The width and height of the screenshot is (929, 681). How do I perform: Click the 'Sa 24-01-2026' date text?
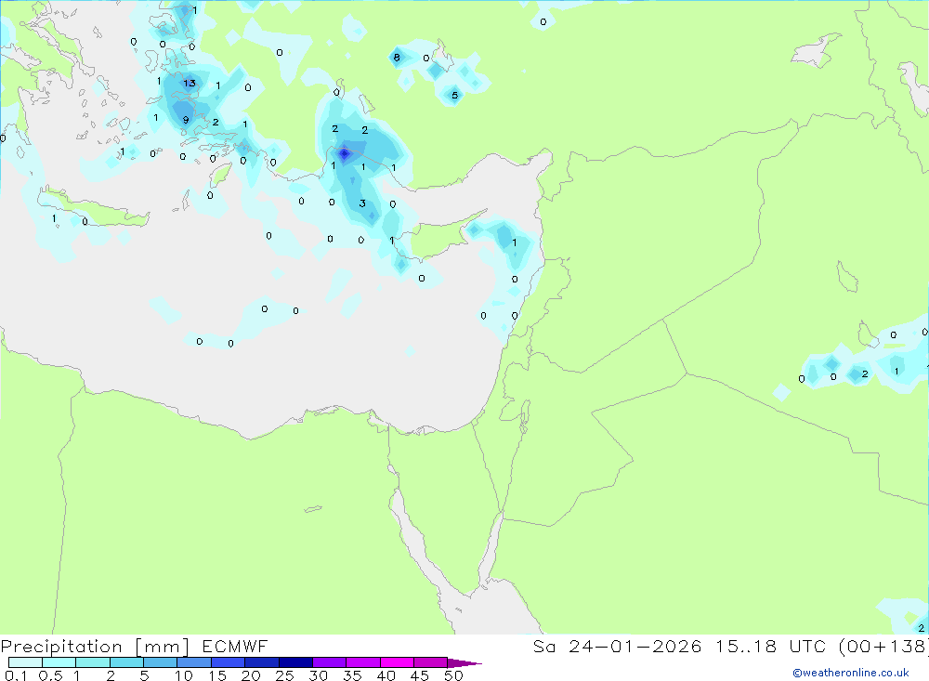click(x=618, y=646)
